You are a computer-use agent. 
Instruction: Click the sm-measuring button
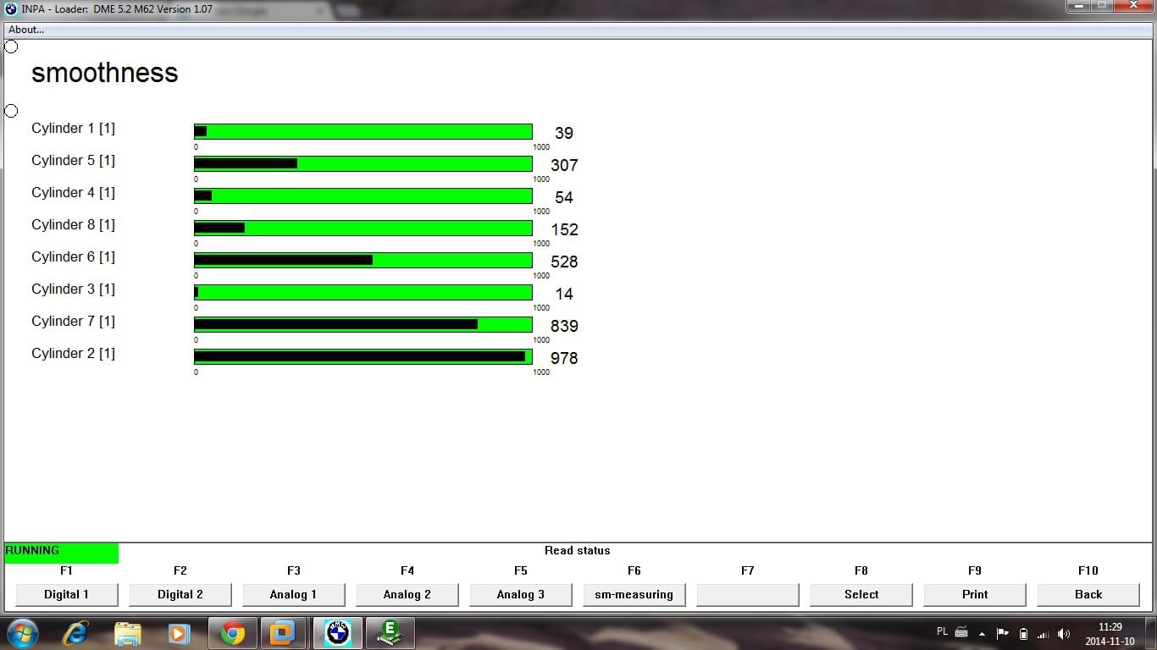click(634, 594)
